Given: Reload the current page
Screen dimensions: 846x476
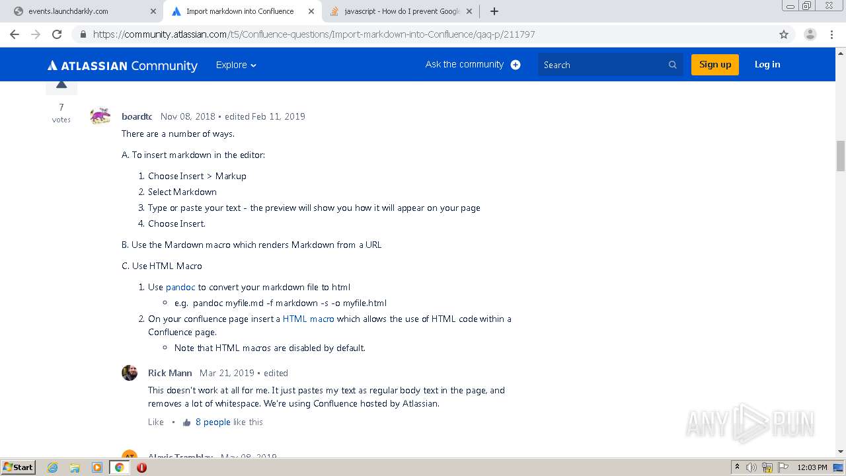Looking at the screenshot, I should click(x=57, y=34).
